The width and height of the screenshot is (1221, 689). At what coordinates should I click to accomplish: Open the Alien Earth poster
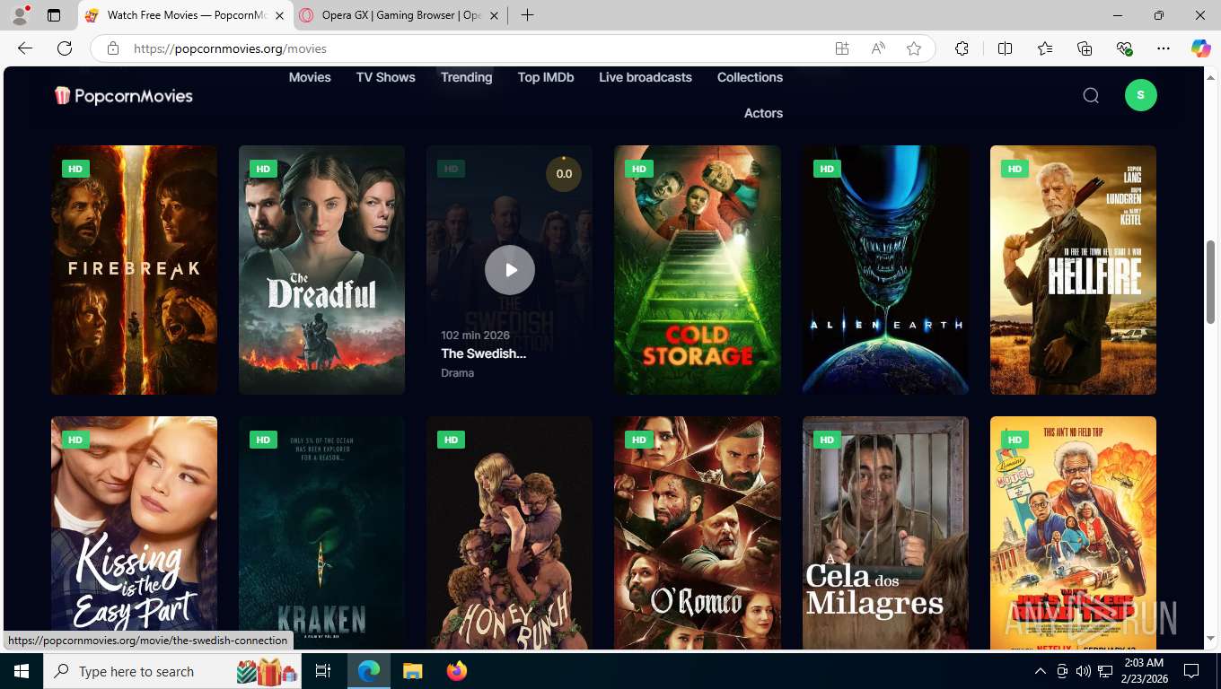(x=885, y=270)
